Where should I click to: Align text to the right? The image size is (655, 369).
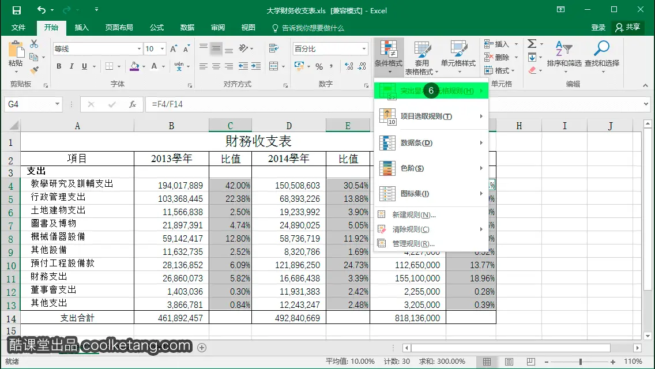pyautogui.click(x=229, y=66)
